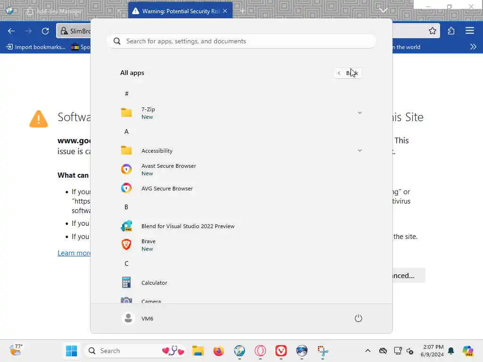
Task: Open File Explorer from the taskbar
Action: click(x=198, y=351)
